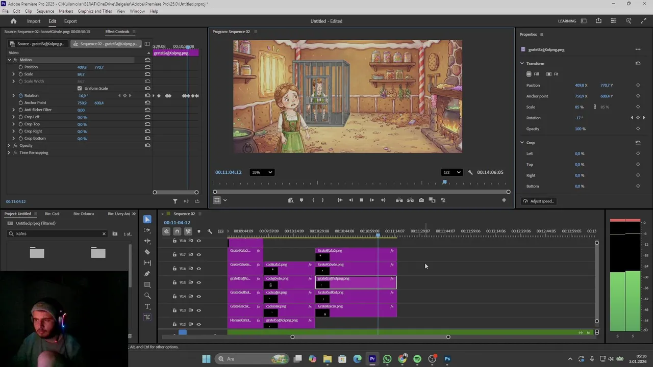This screenshot has height=367, width=653.
Task: Select the Track Select Forward tool
Action: pos(147,230)
